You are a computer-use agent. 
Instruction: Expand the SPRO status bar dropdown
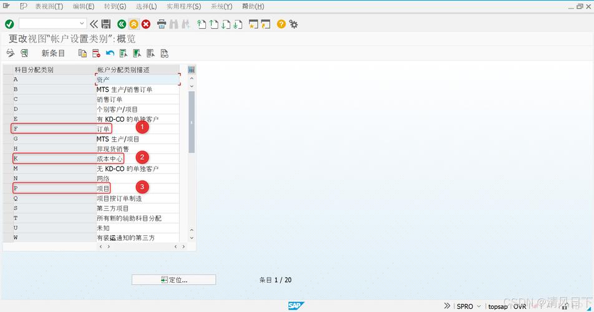click(x=479, y=306)
